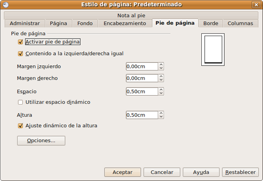Image resolution: width=263 pixels, height=181 pixels.
Task: Click the window menu icon in title bar
Action: click(5, 5)
